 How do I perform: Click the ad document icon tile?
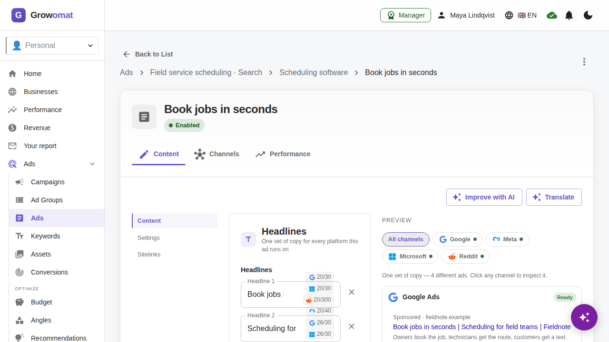pos(144,117)
